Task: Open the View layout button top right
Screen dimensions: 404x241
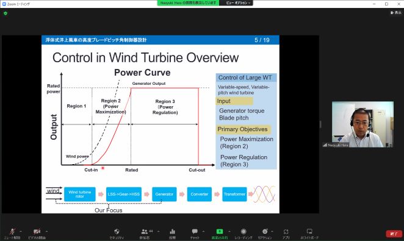Action: (396, 12)
